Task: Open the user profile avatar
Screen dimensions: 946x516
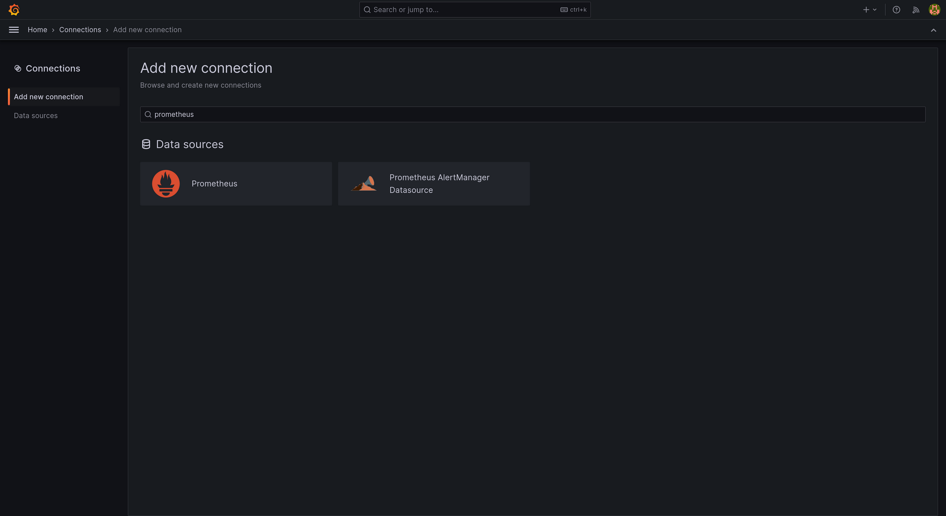Action: 934,9
